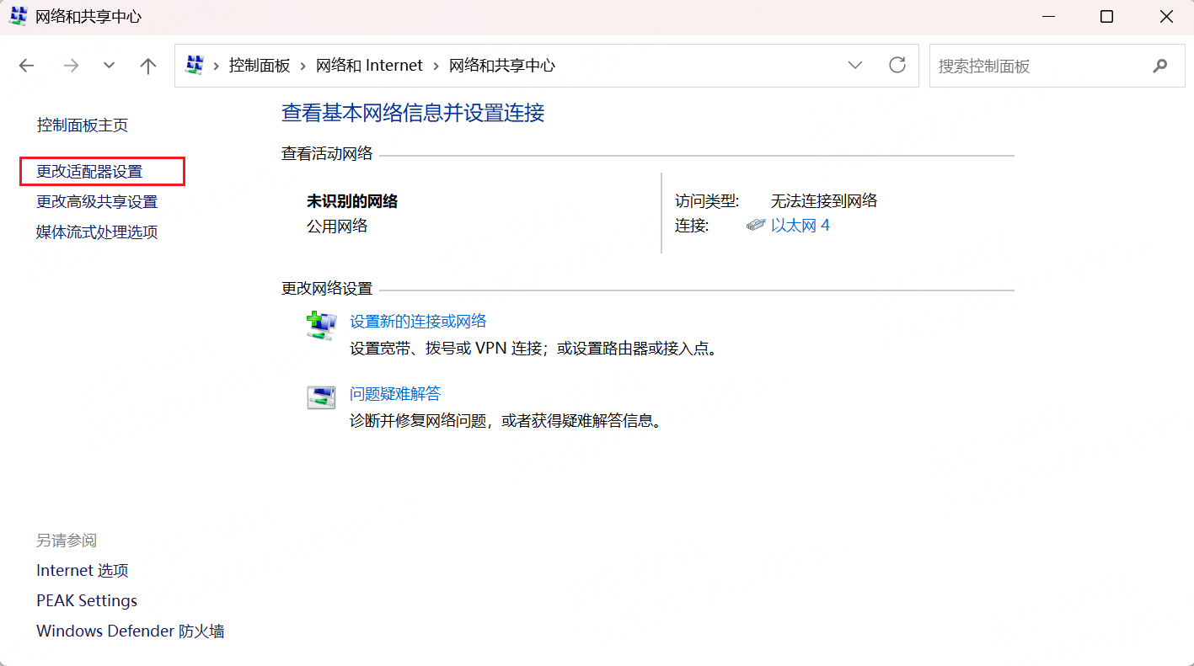Image resolution: width=1194 pixels, height=666 pixels.
Task: Open the 以太网 4 connection link
Action: [800, 226]
